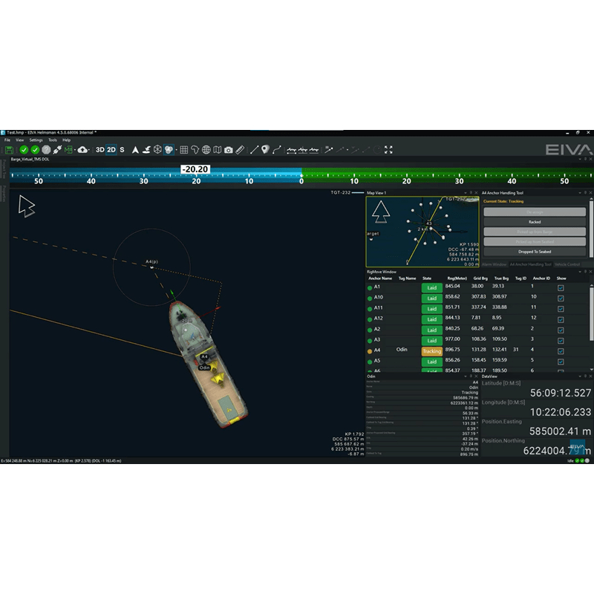Switch to the Alarm Window tab

click(494, 264)
